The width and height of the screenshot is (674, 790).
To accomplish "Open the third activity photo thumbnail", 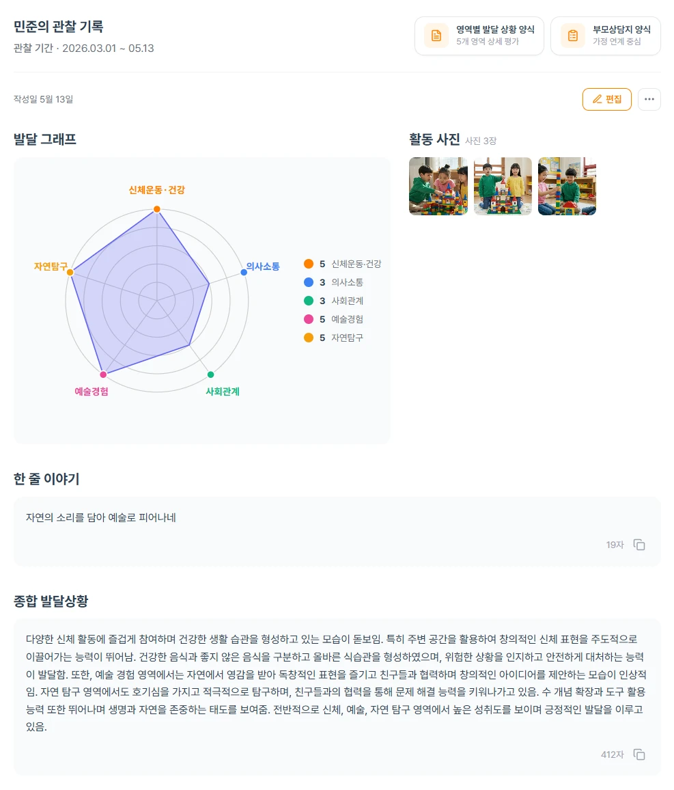I will [x=567, y=187].
